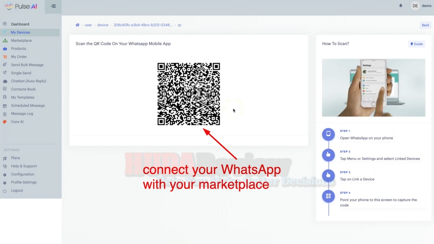Open Send Bulk Message page
Viewport: 434px width, 244px height.
coord(27,65)
